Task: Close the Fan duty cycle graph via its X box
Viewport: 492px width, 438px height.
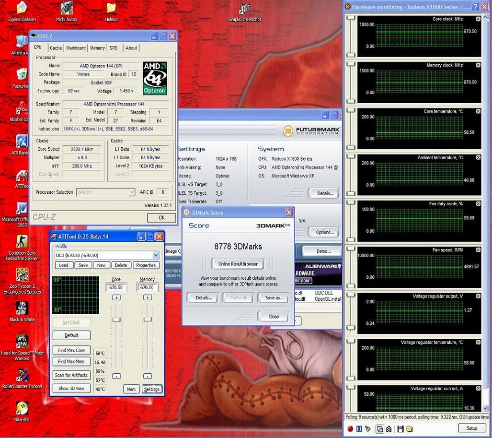Action: point(478,203)
